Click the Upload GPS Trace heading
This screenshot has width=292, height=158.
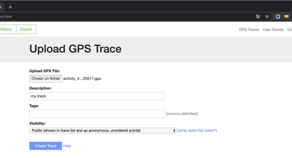click(x=75, y=49)
